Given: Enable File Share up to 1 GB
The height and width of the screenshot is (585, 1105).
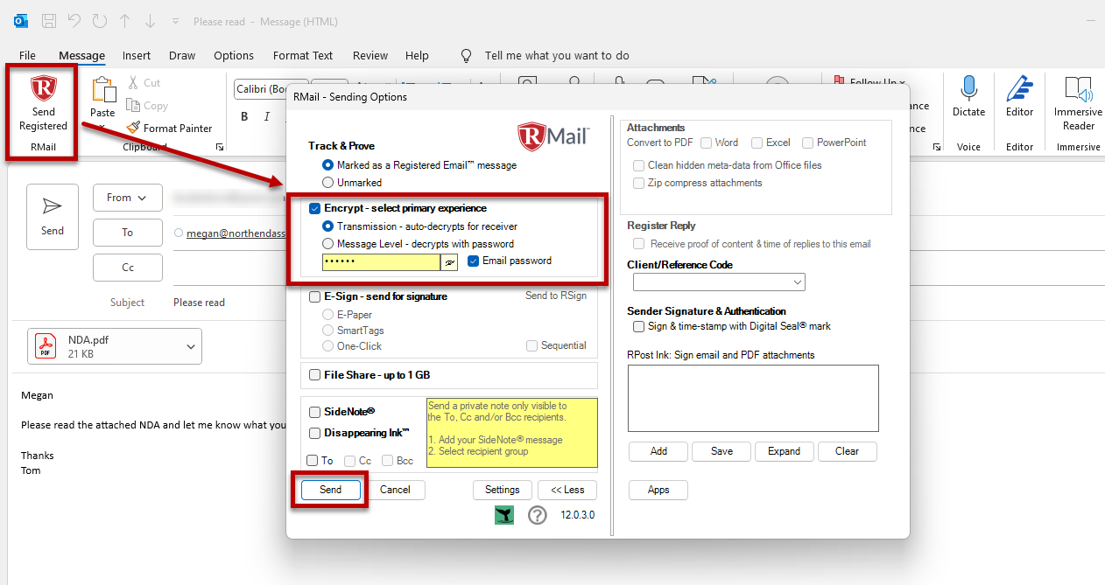Looking at the screenshot, I should 315,375.
